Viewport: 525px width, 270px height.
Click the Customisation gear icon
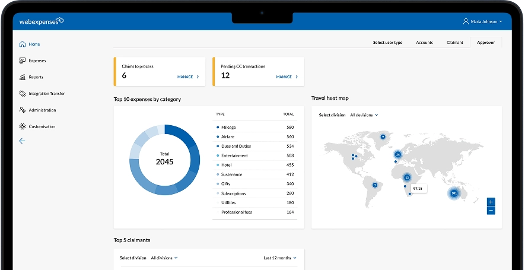point(23,126)
